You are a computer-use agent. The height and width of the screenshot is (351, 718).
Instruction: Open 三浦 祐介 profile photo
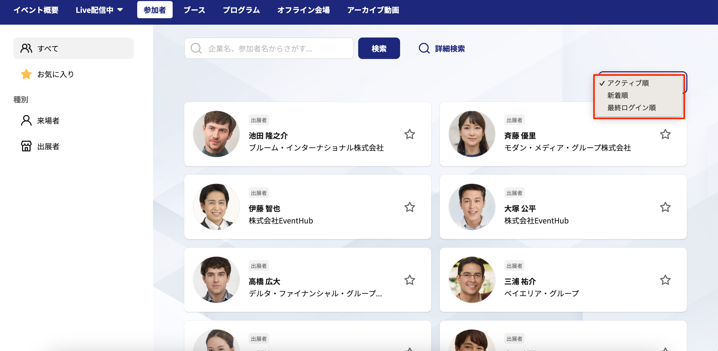(x=472, y=280)
